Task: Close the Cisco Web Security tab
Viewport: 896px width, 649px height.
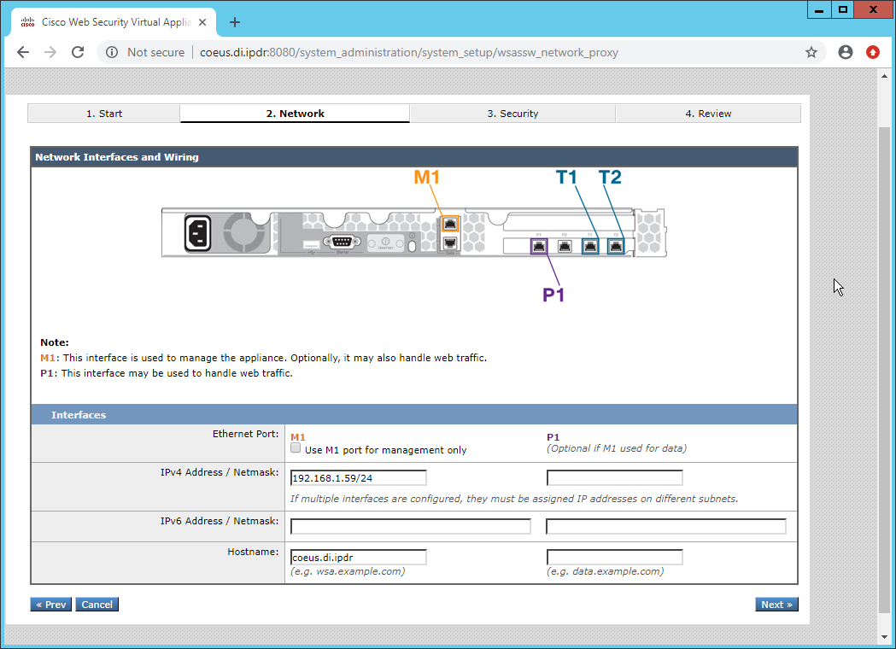Action: (202, 22)
